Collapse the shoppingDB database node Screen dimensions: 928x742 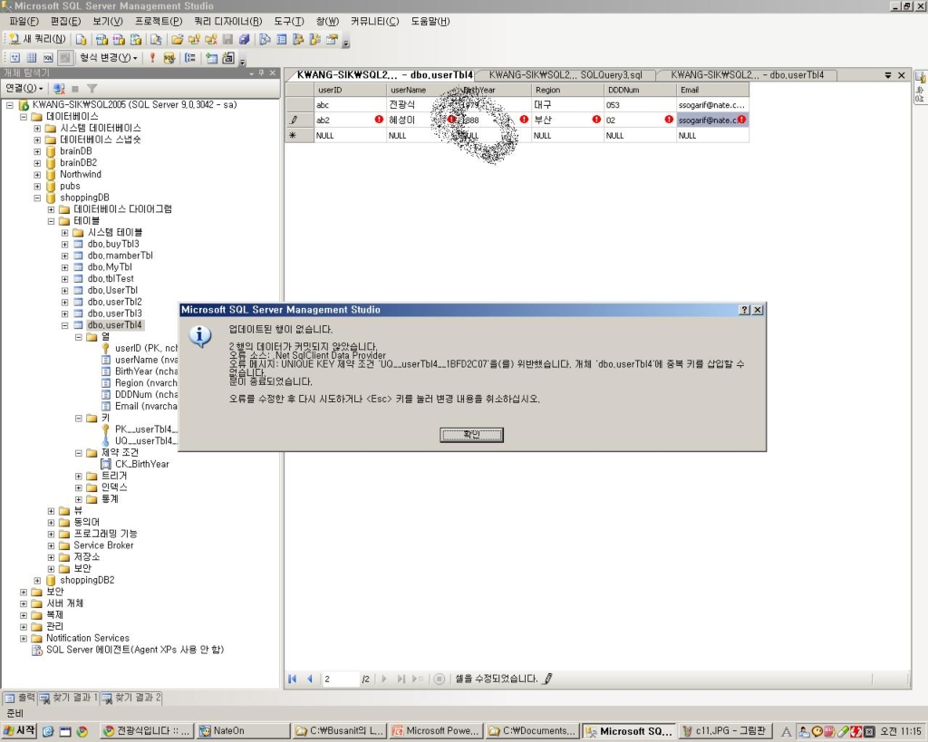(37, 198)
